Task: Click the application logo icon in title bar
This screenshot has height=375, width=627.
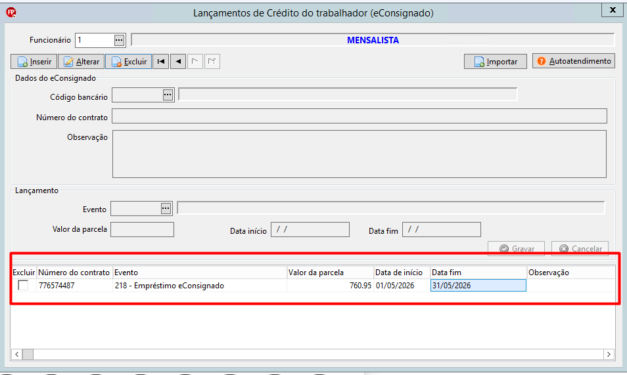Action: [11, 12]
